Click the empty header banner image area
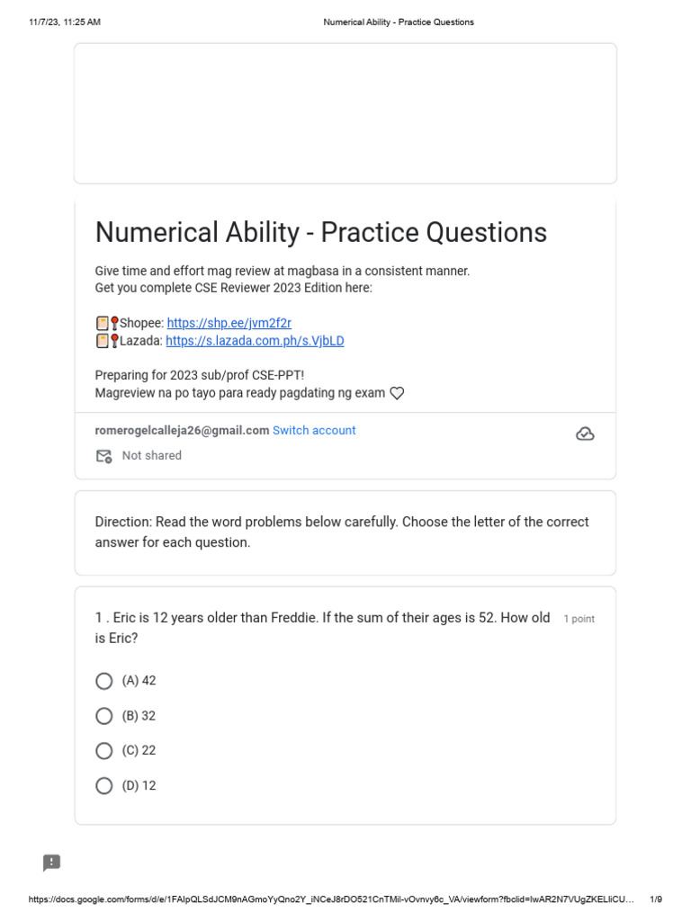Image resolution: width=691 pixels, height=921 pixels. point(345,113)
